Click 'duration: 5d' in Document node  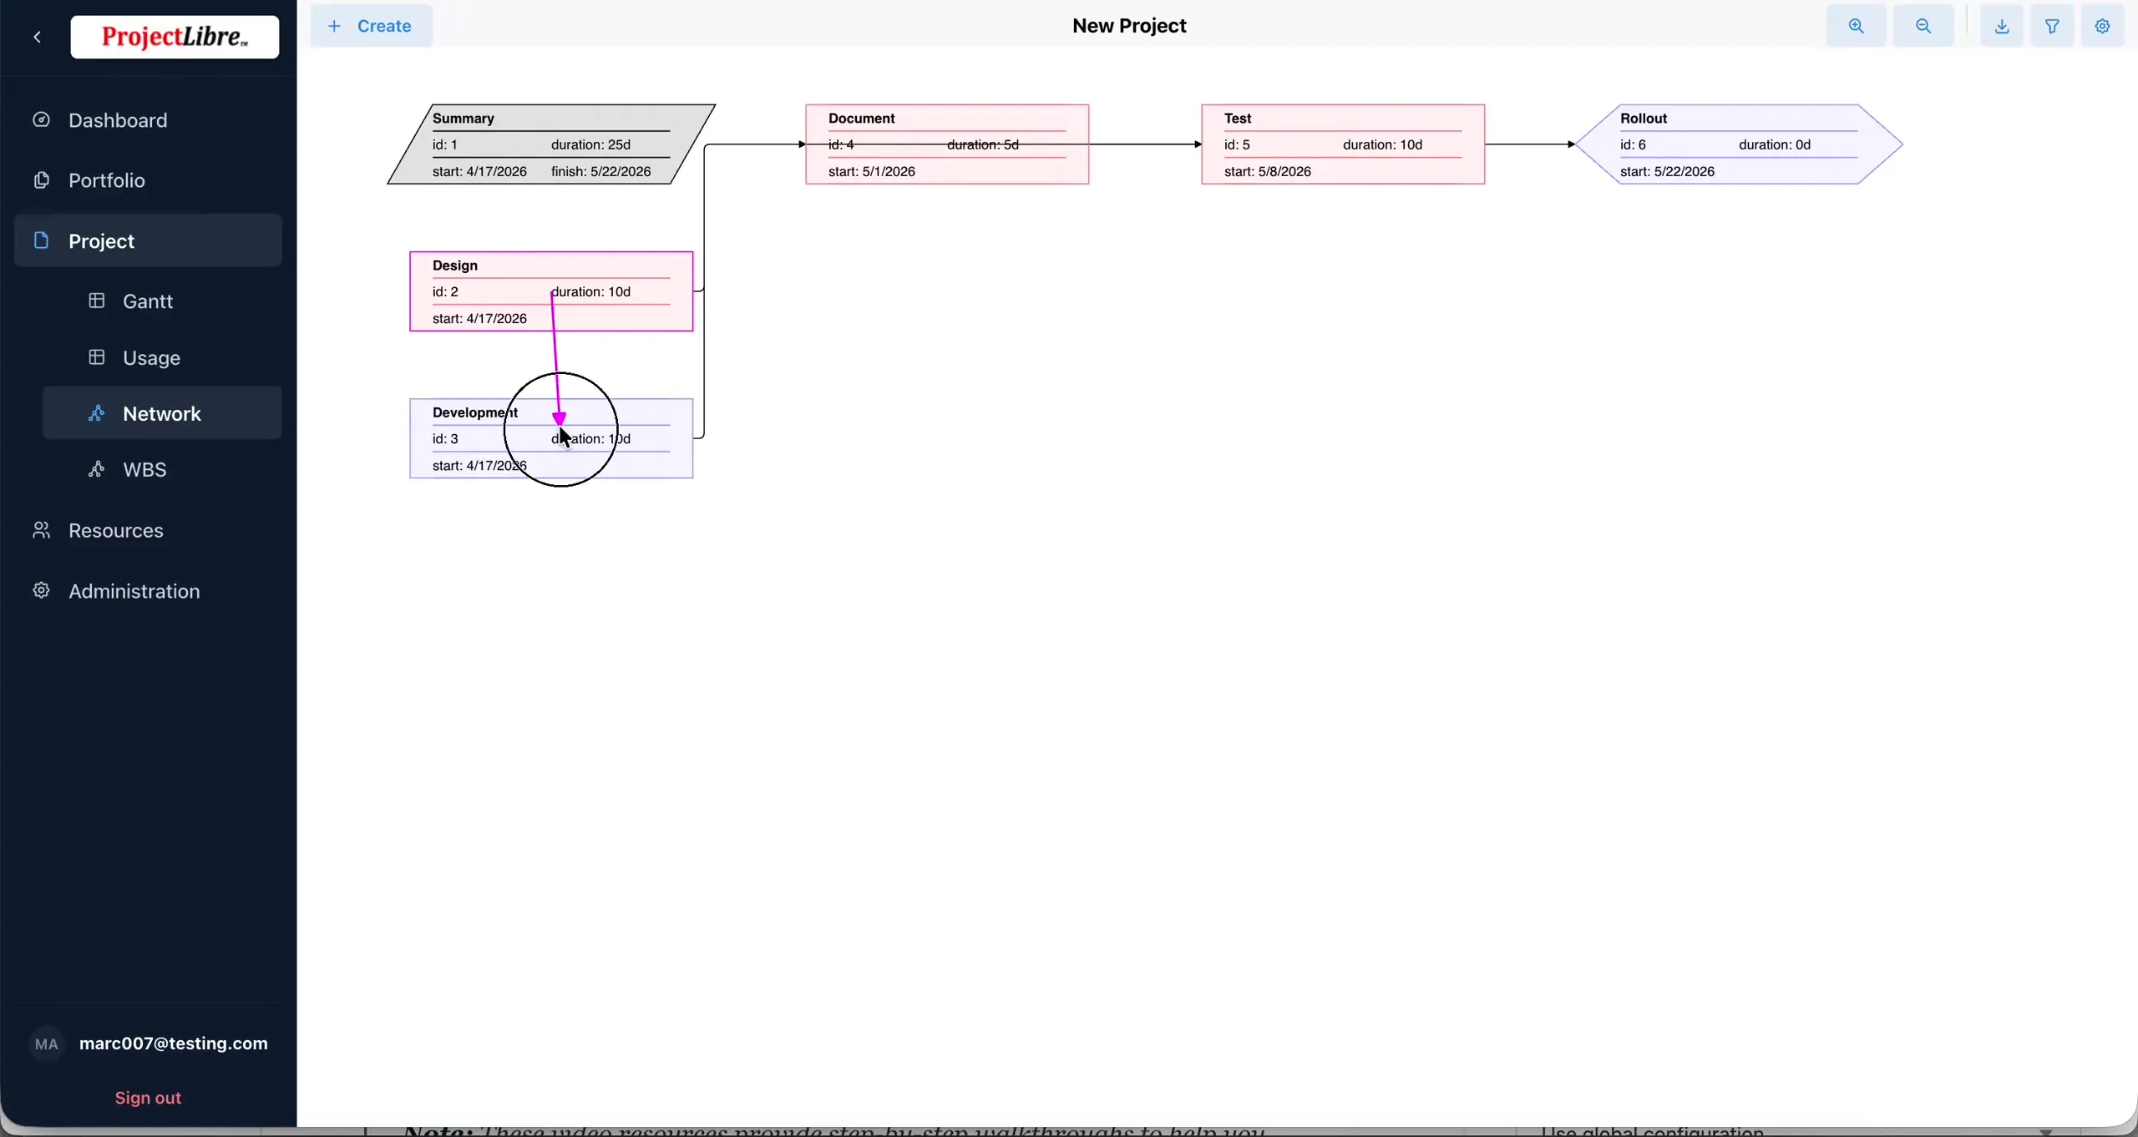coord(983,144)
